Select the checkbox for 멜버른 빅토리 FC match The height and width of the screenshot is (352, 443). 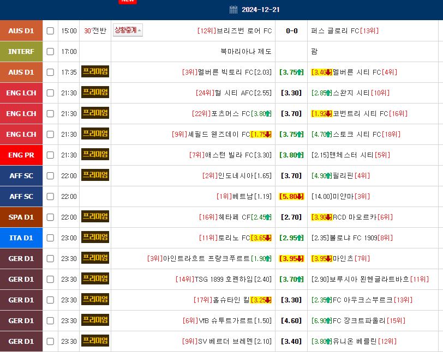(50, 72)
